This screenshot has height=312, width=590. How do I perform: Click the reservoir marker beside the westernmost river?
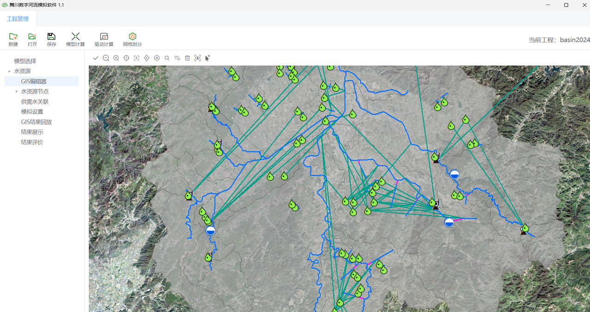coord(210,230)
